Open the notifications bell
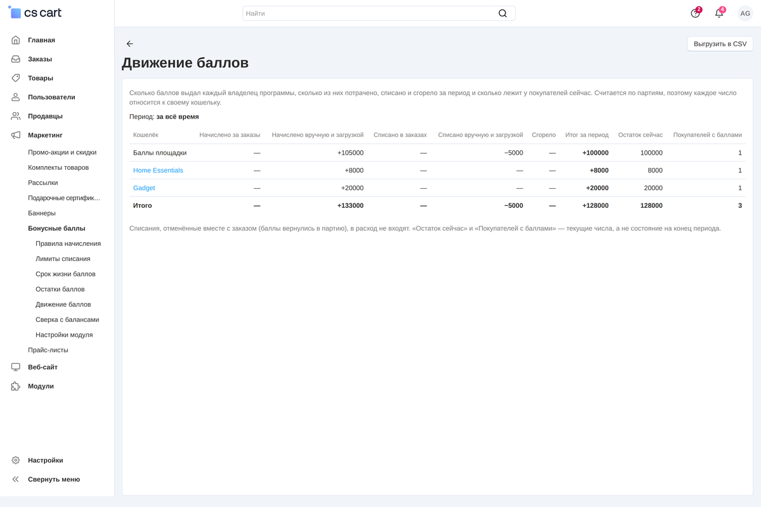The height and width of the screenshot is (507, 761). click(719, 13)
